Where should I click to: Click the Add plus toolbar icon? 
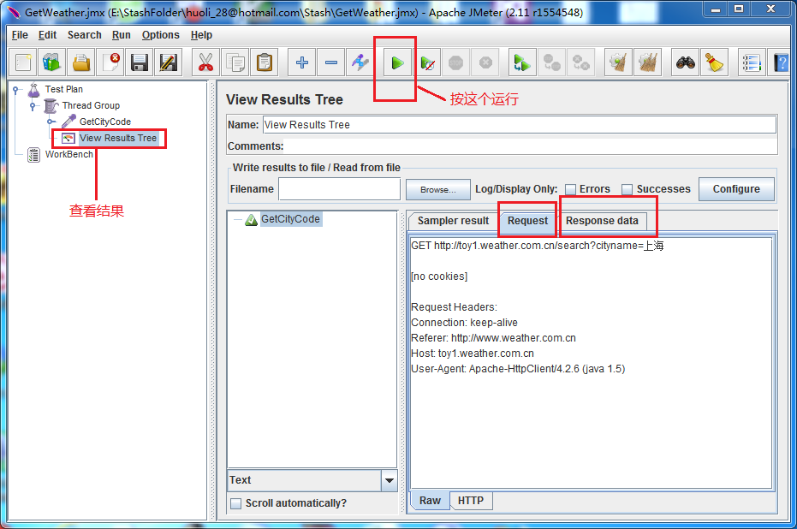tap(301, 62)
